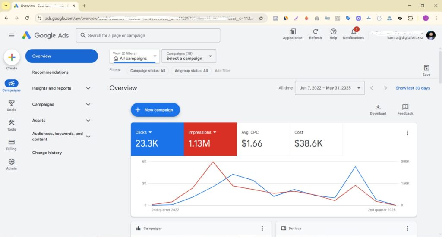The width and height of the screenshot is (442, 237).
Task: Open the main hamburger menu
Action: click(12, 35)
